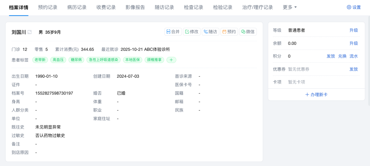Screen dimensions: 370x166
Task: Open 随访 follow-up button with phone icon
Action: [210, 32]
